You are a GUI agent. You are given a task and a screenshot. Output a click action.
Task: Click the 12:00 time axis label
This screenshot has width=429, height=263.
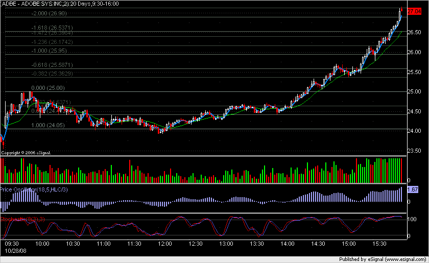[164, 245]
